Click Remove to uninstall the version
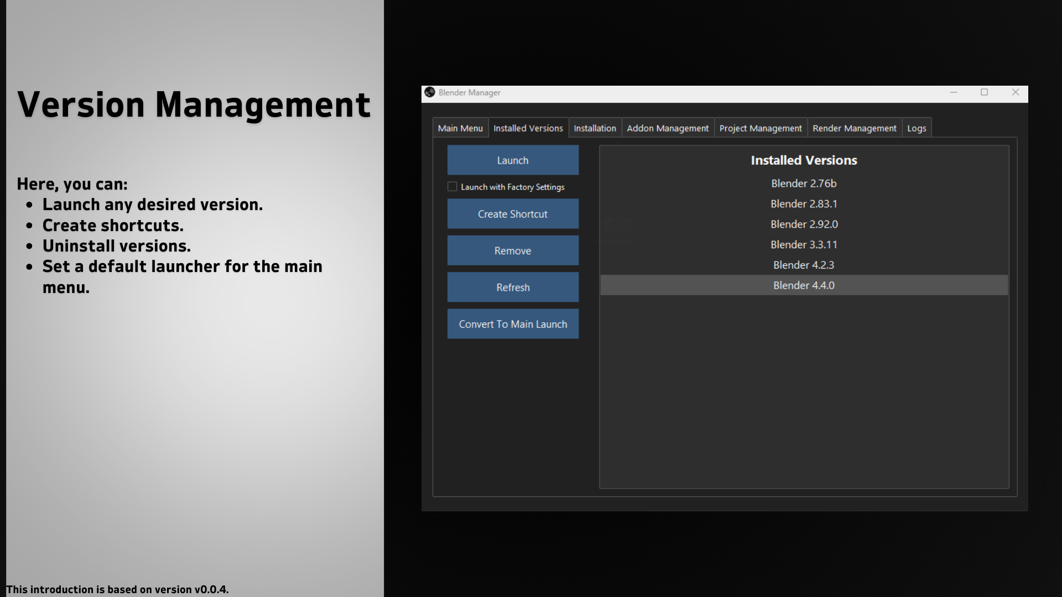 point(513,251)
